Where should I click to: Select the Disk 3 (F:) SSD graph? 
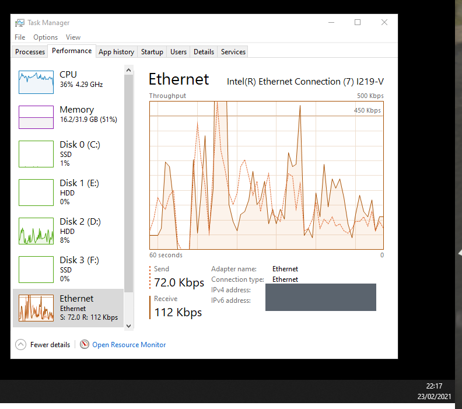(36, 270)
